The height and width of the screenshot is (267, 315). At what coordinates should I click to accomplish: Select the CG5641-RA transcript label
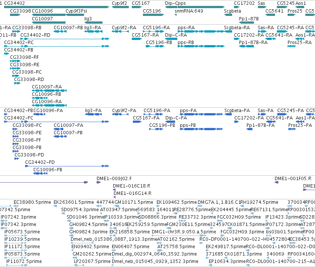(x=279, y=35)
